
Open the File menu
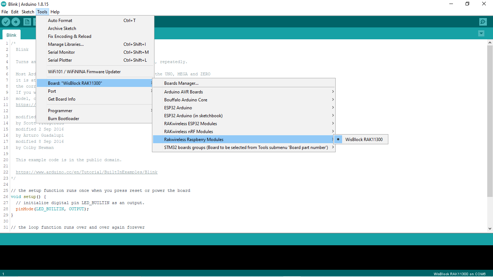5,12
